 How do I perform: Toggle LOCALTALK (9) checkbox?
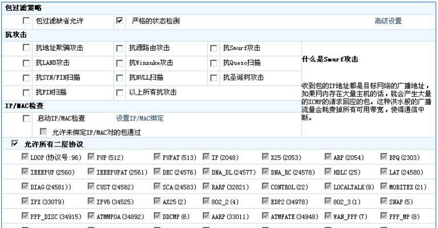click(328, 186)
